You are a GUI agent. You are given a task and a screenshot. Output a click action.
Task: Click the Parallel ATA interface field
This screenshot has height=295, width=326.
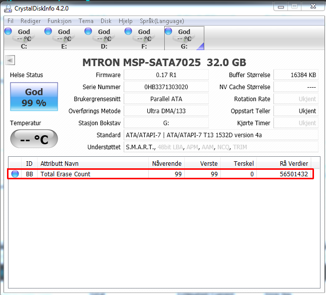click(x=166, y=99)
